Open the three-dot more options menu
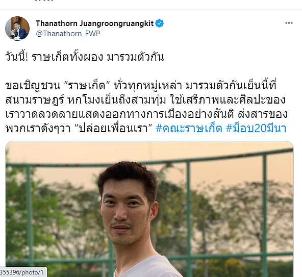This screenshot has height=277, width=302. tap(289, 23)
